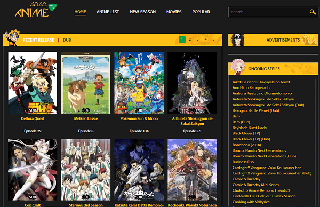Open the Home menu item

(x=80, y=12)
